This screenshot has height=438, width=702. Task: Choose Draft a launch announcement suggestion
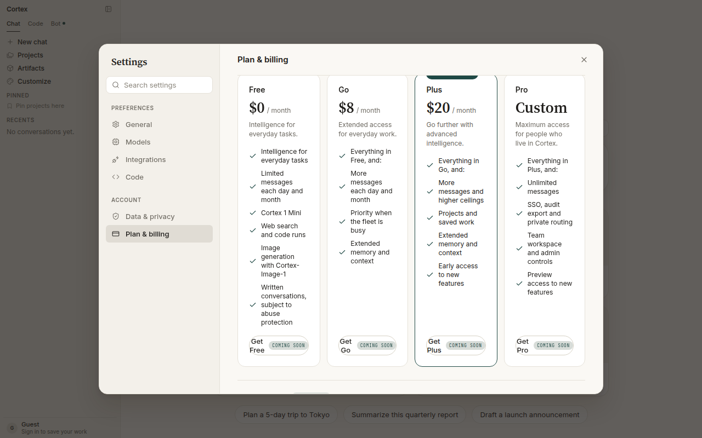coord(530,414)
